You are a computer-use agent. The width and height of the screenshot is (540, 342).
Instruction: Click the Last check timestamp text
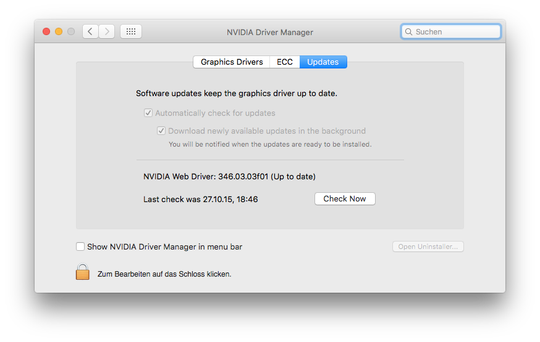200,199
